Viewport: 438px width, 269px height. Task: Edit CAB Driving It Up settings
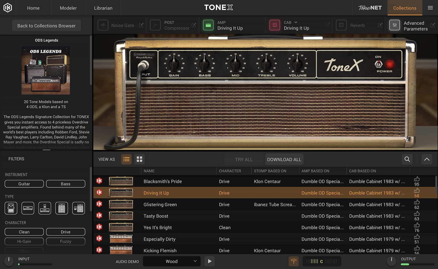(328, 24)
